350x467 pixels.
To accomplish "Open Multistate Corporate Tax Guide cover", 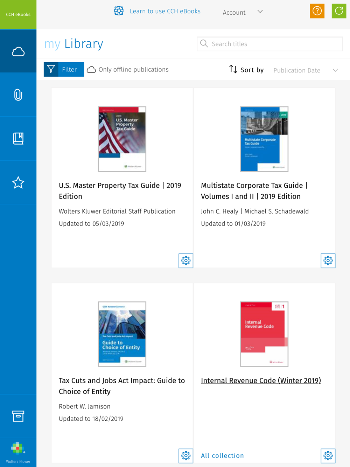I will (x=264, y=139).
